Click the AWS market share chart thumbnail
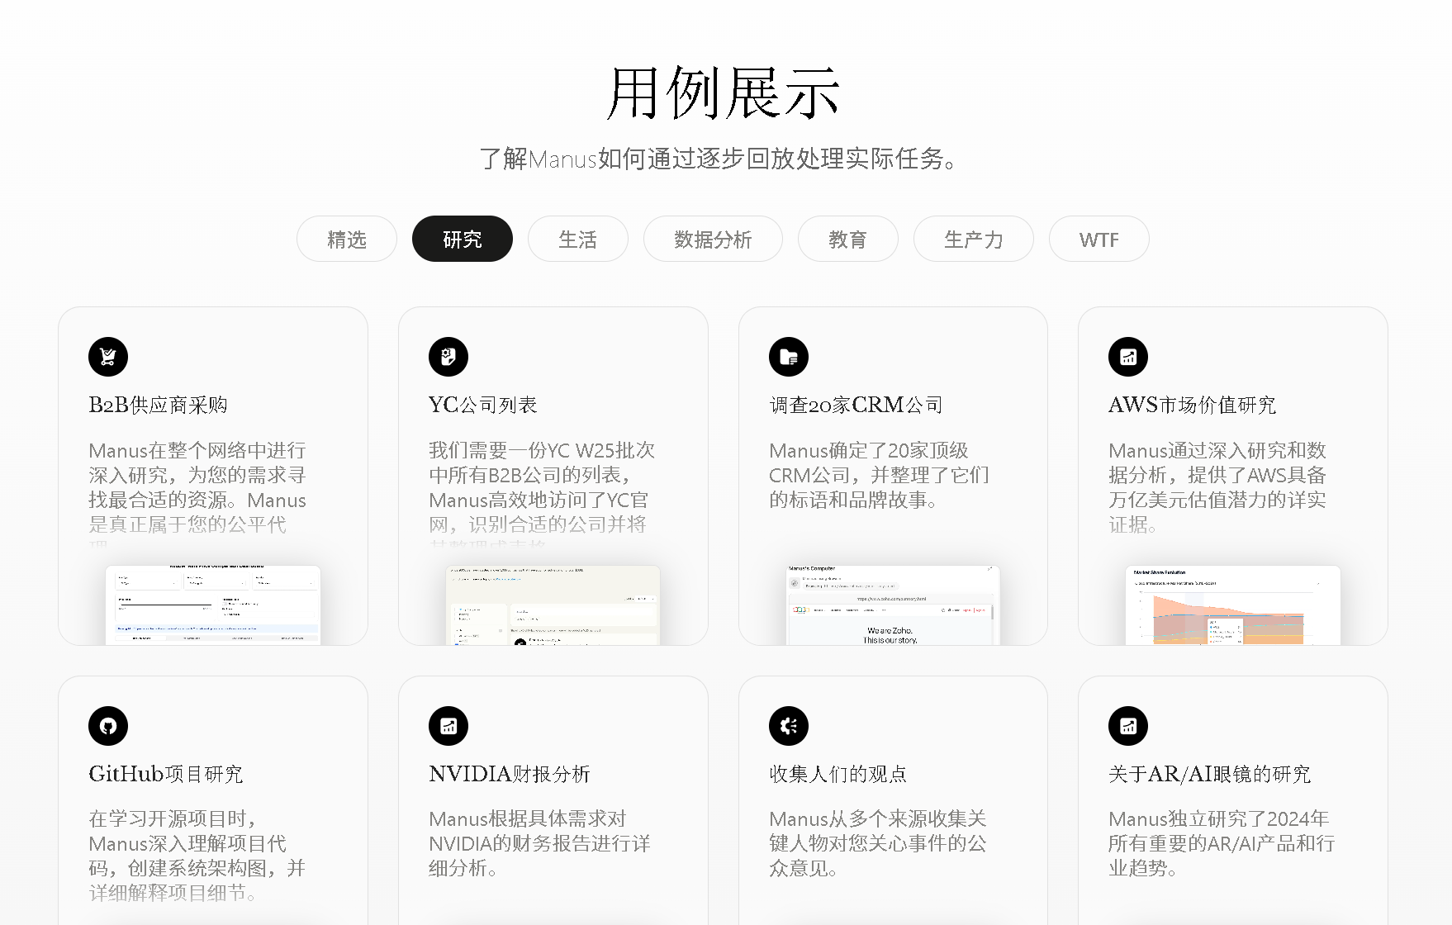 [1233, 605]
